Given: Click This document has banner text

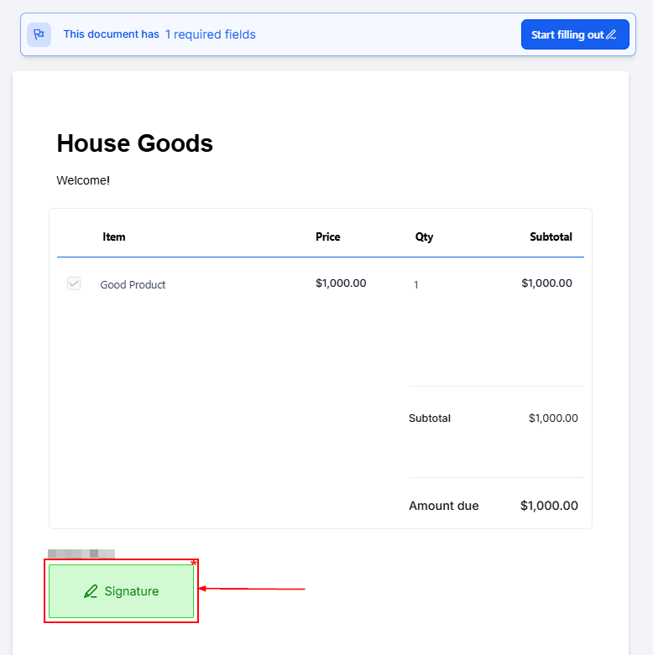Looking at the screenshot, I should click(x=111, y=34).
